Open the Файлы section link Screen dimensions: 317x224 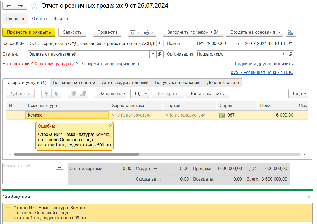click(x=61, y=19)
